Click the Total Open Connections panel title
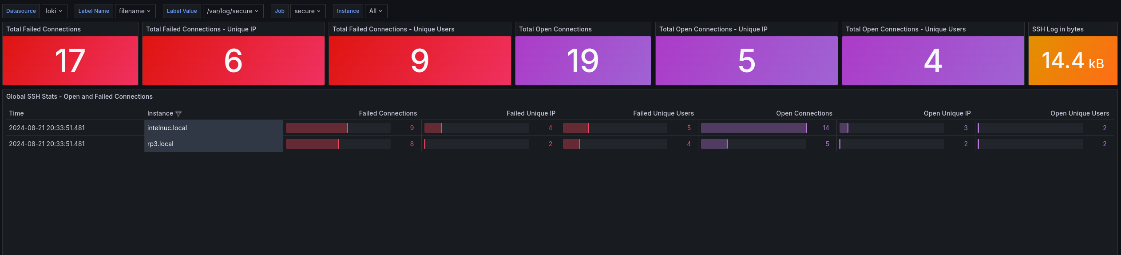Image resolution: width=1121 pixels, height=255 pixels. click(555, 29)
